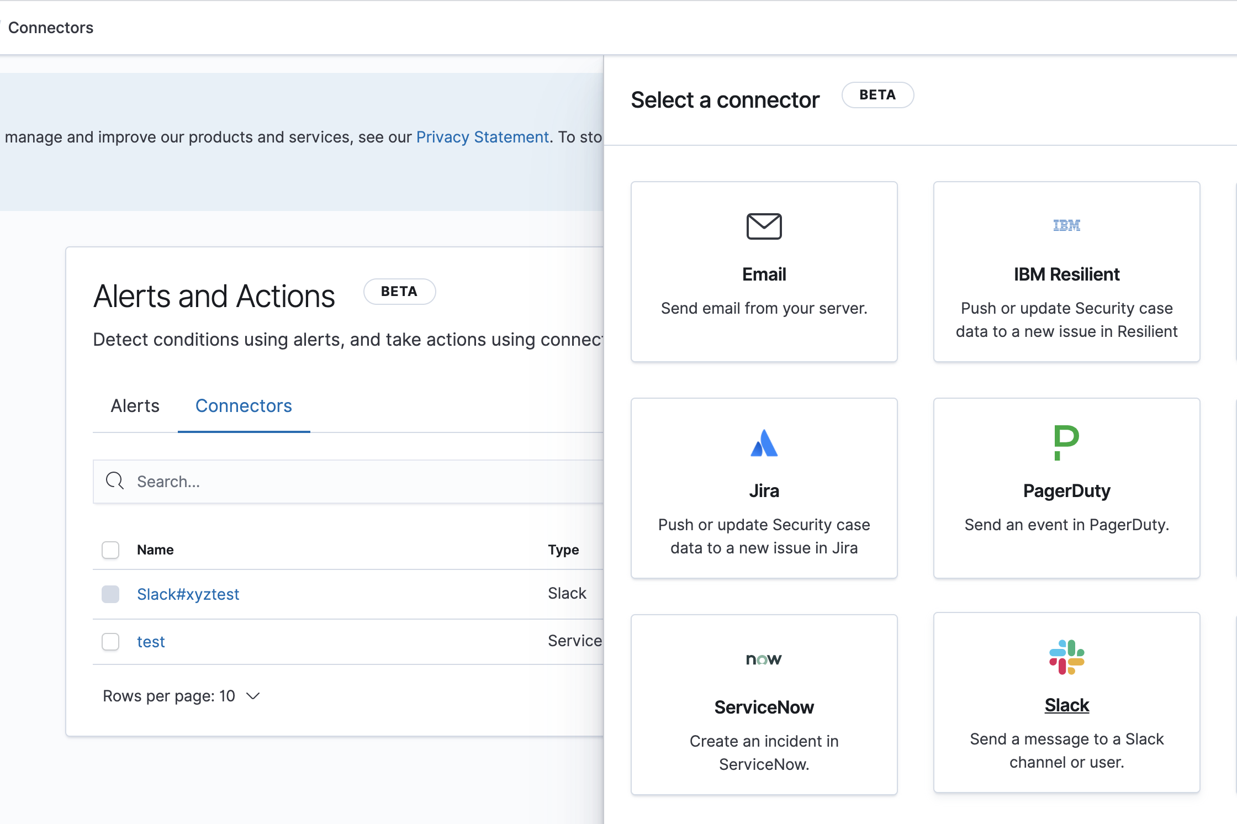Image resolution: width=1237 pixels, height=824 pixels.
Task: Click the Jira logo icon
Action: point(764,443)
